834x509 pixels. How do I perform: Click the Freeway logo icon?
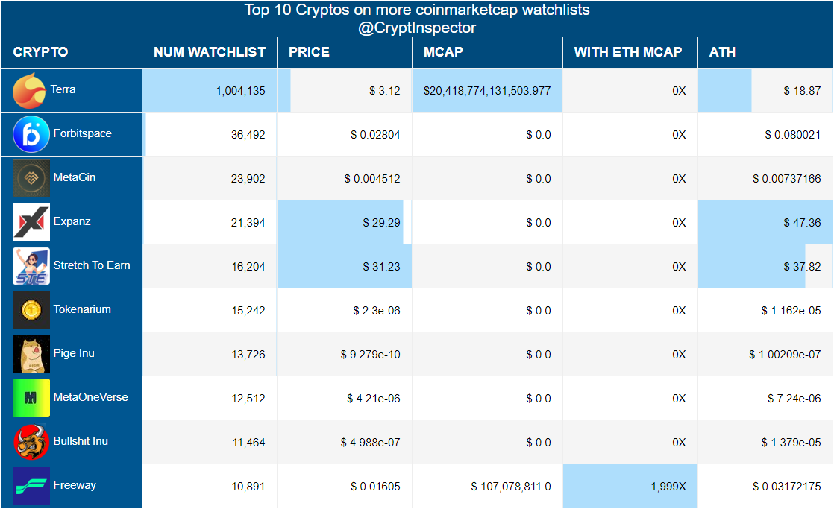pos(31,486)
